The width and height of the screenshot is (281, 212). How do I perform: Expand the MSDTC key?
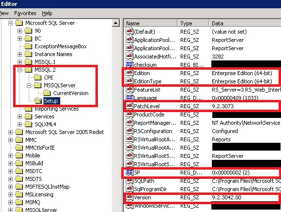(11, 171)
